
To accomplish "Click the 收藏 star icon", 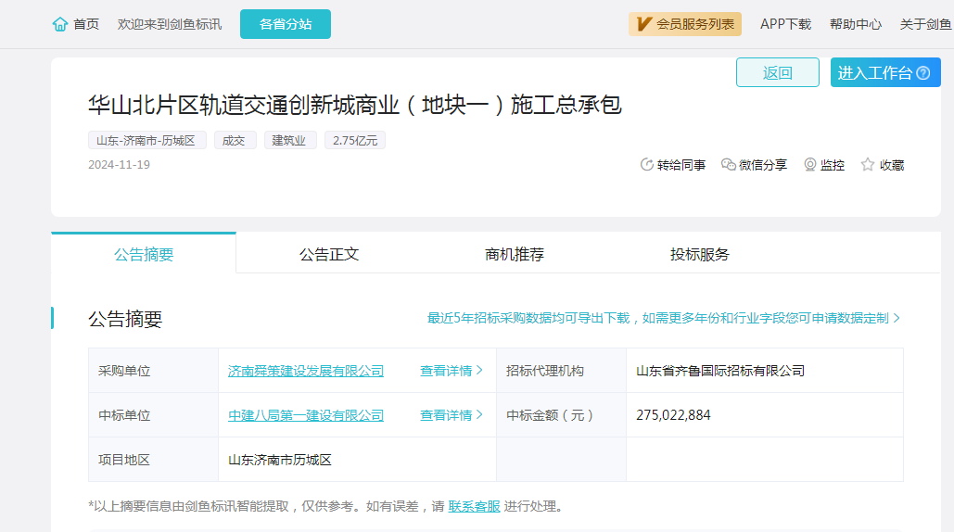I will pos(868,165).
